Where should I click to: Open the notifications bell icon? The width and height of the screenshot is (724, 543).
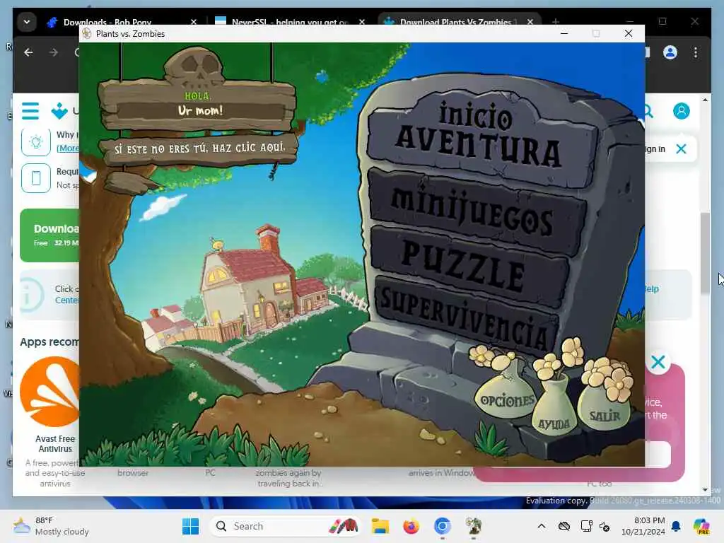pos(676,526)
